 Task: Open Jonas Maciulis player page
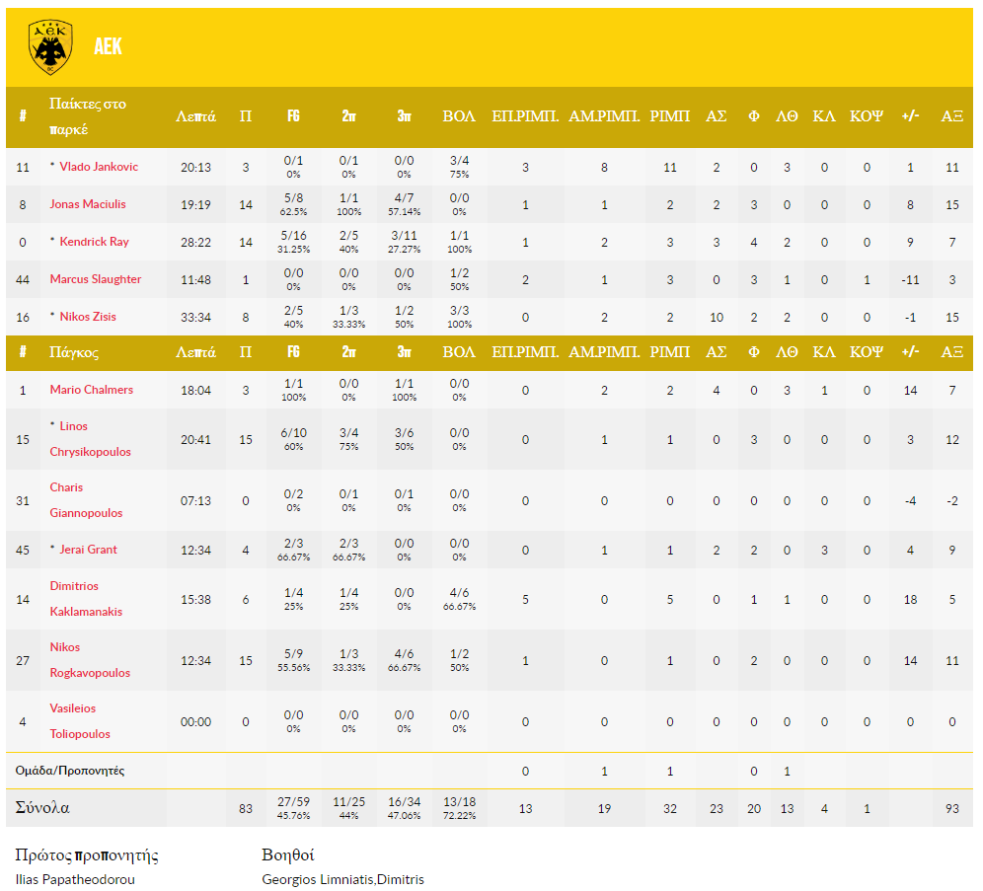pos(88,204)
